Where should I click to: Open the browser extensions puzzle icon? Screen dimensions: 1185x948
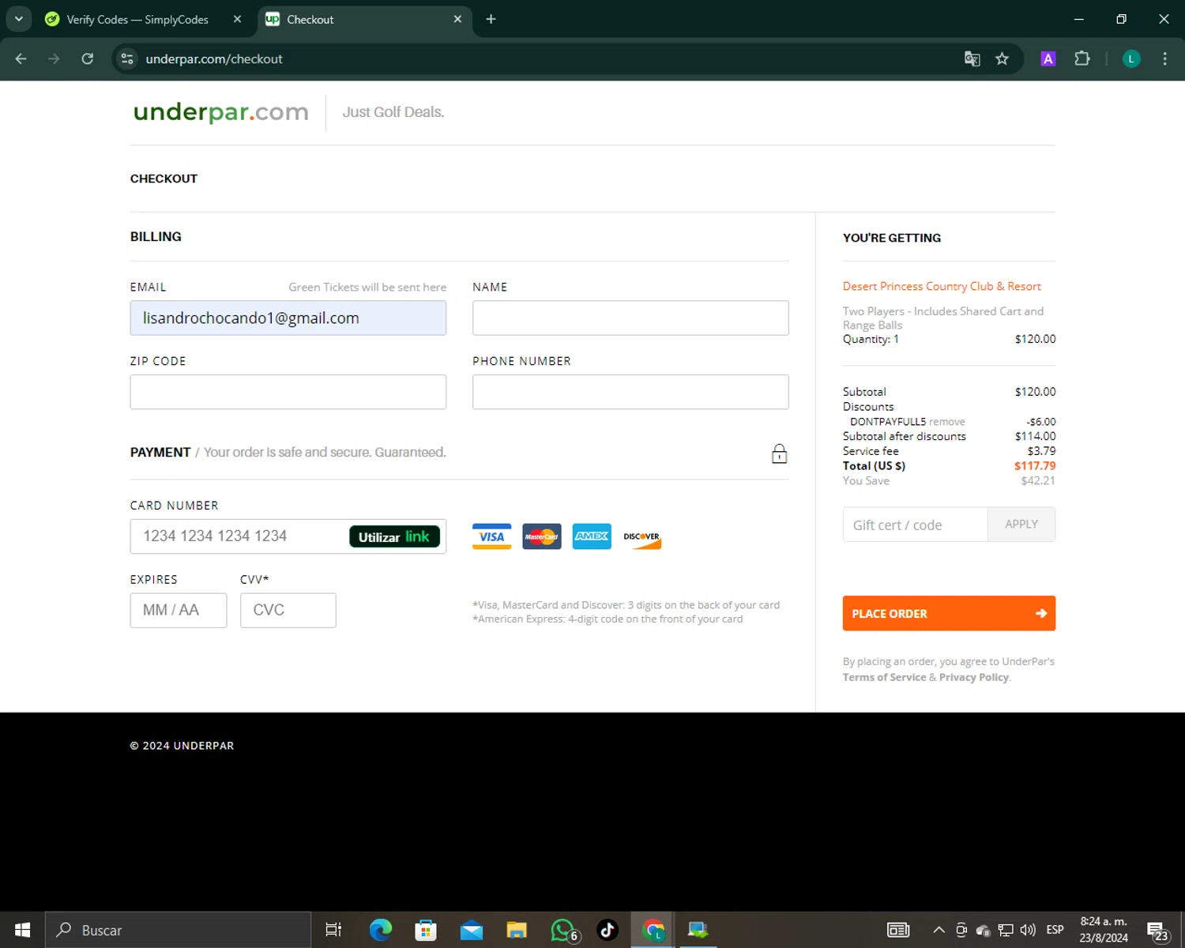point(1082,58)
